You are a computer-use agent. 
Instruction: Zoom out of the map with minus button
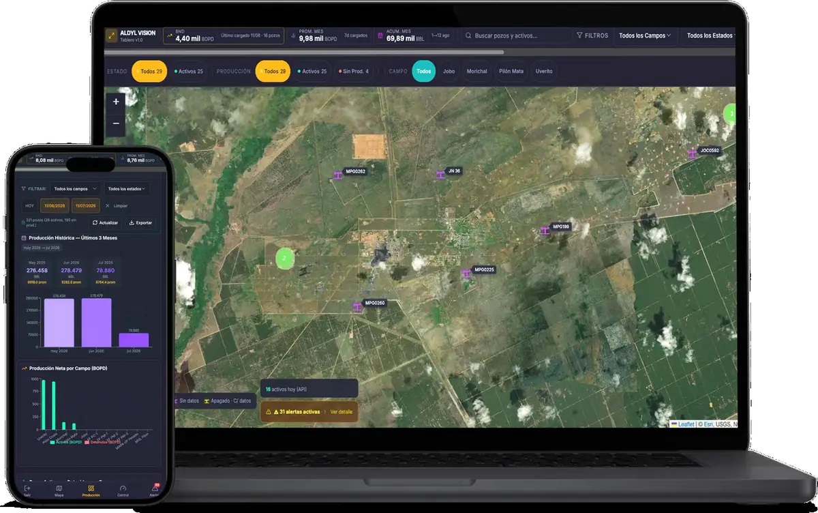(x=116, y=123)
